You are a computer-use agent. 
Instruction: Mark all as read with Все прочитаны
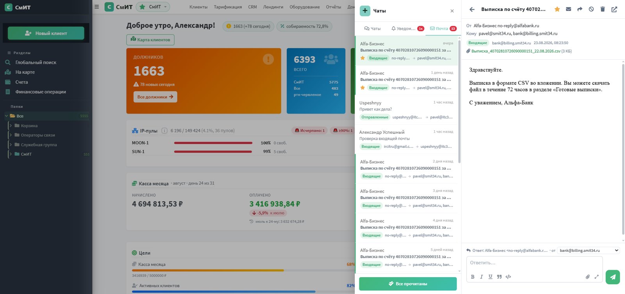click(x=408, y=284)
